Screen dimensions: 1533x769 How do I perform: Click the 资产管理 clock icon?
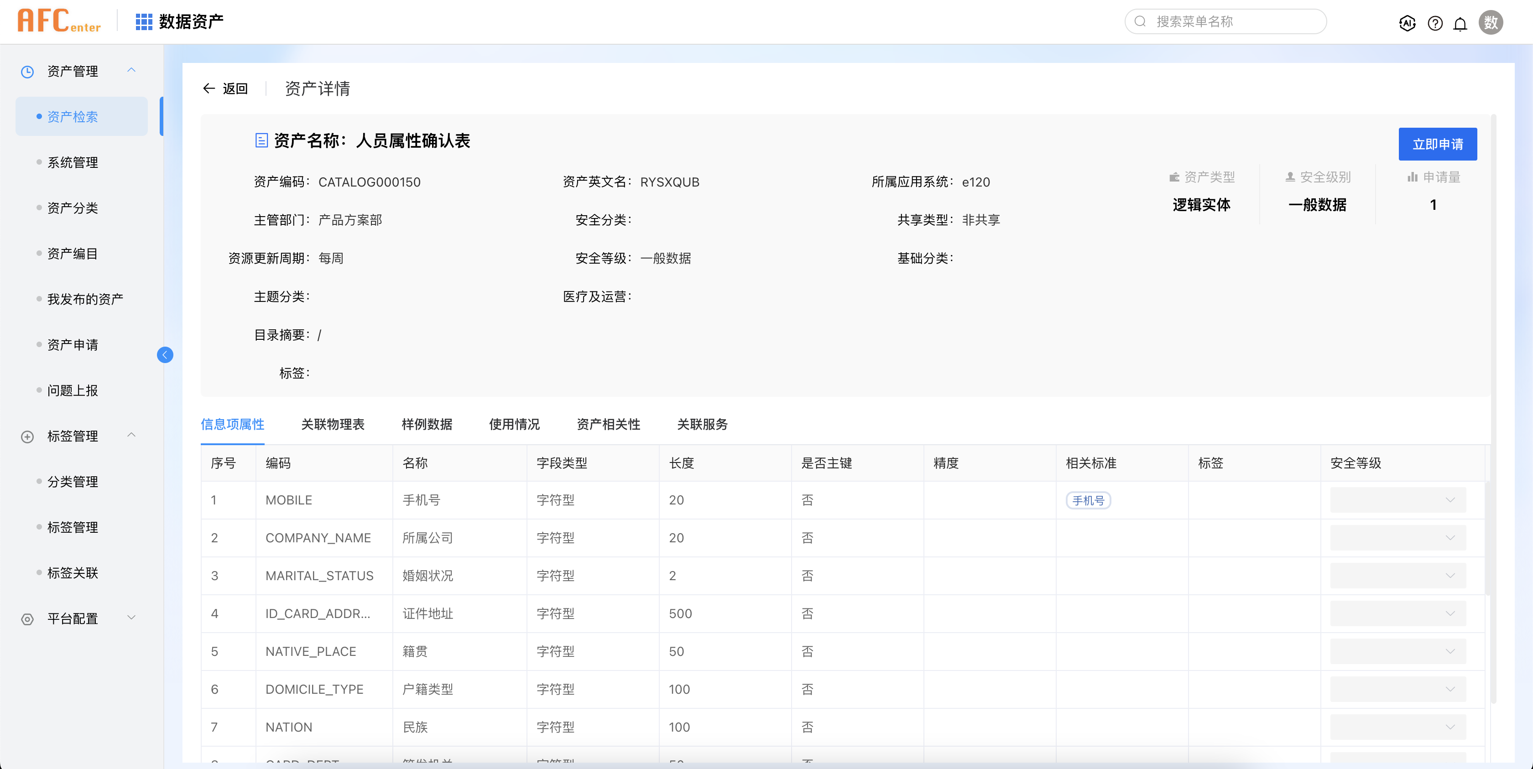coord(27,72)
